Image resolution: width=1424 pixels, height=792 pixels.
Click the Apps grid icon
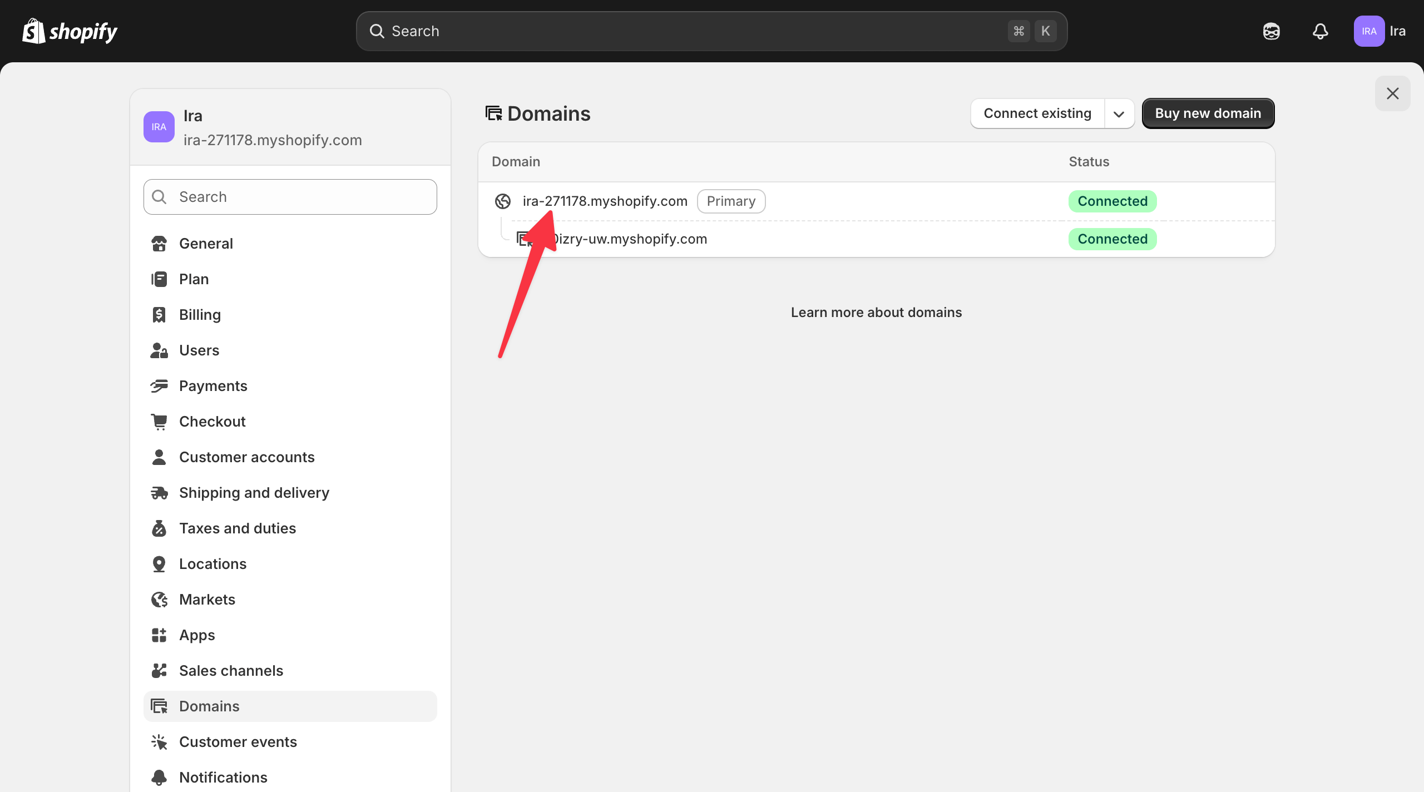159,635
